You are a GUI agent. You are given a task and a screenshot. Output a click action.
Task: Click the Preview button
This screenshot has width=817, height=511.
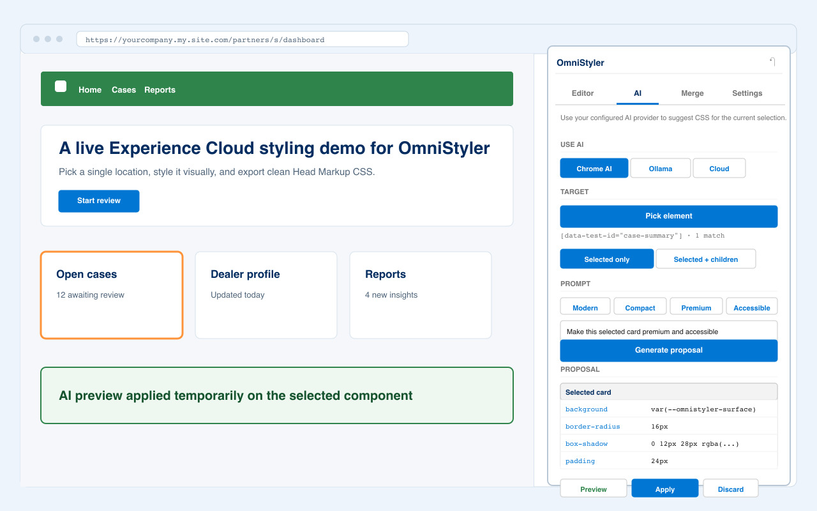594,489
